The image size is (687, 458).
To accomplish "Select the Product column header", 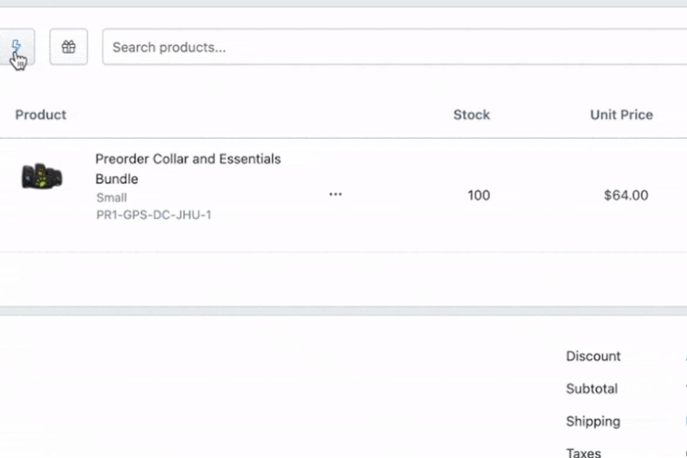I will click(40, 114).
